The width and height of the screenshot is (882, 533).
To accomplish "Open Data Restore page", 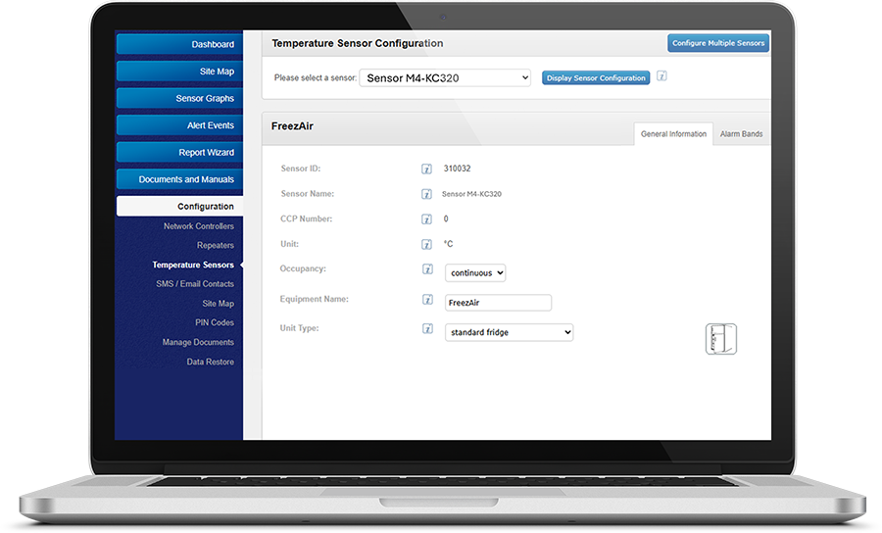I will [211, 363].
